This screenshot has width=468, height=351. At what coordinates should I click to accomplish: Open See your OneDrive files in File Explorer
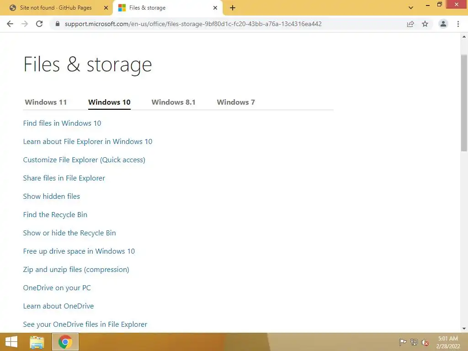(85, 324)
